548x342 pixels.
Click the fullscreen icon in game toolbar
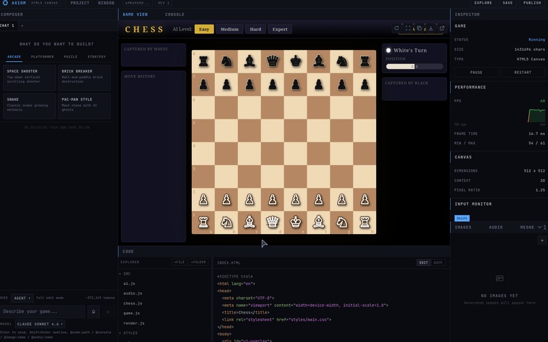(408, 28)
